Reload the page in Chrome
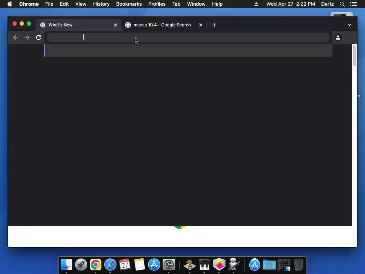 [x=38, y=37]
